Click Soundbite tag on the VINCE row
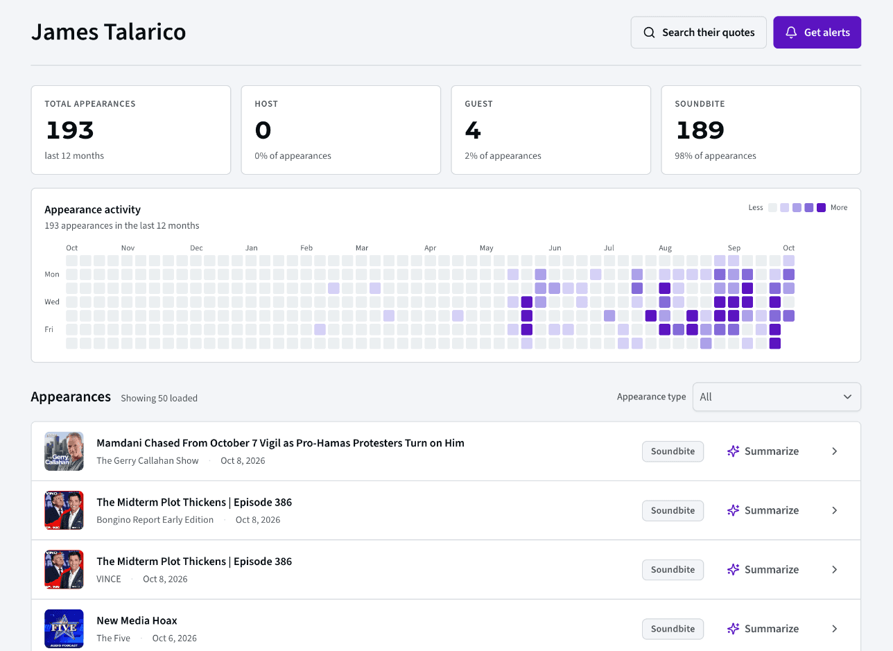Viewport: 893px width, 651px height. [x=673, y=569]
